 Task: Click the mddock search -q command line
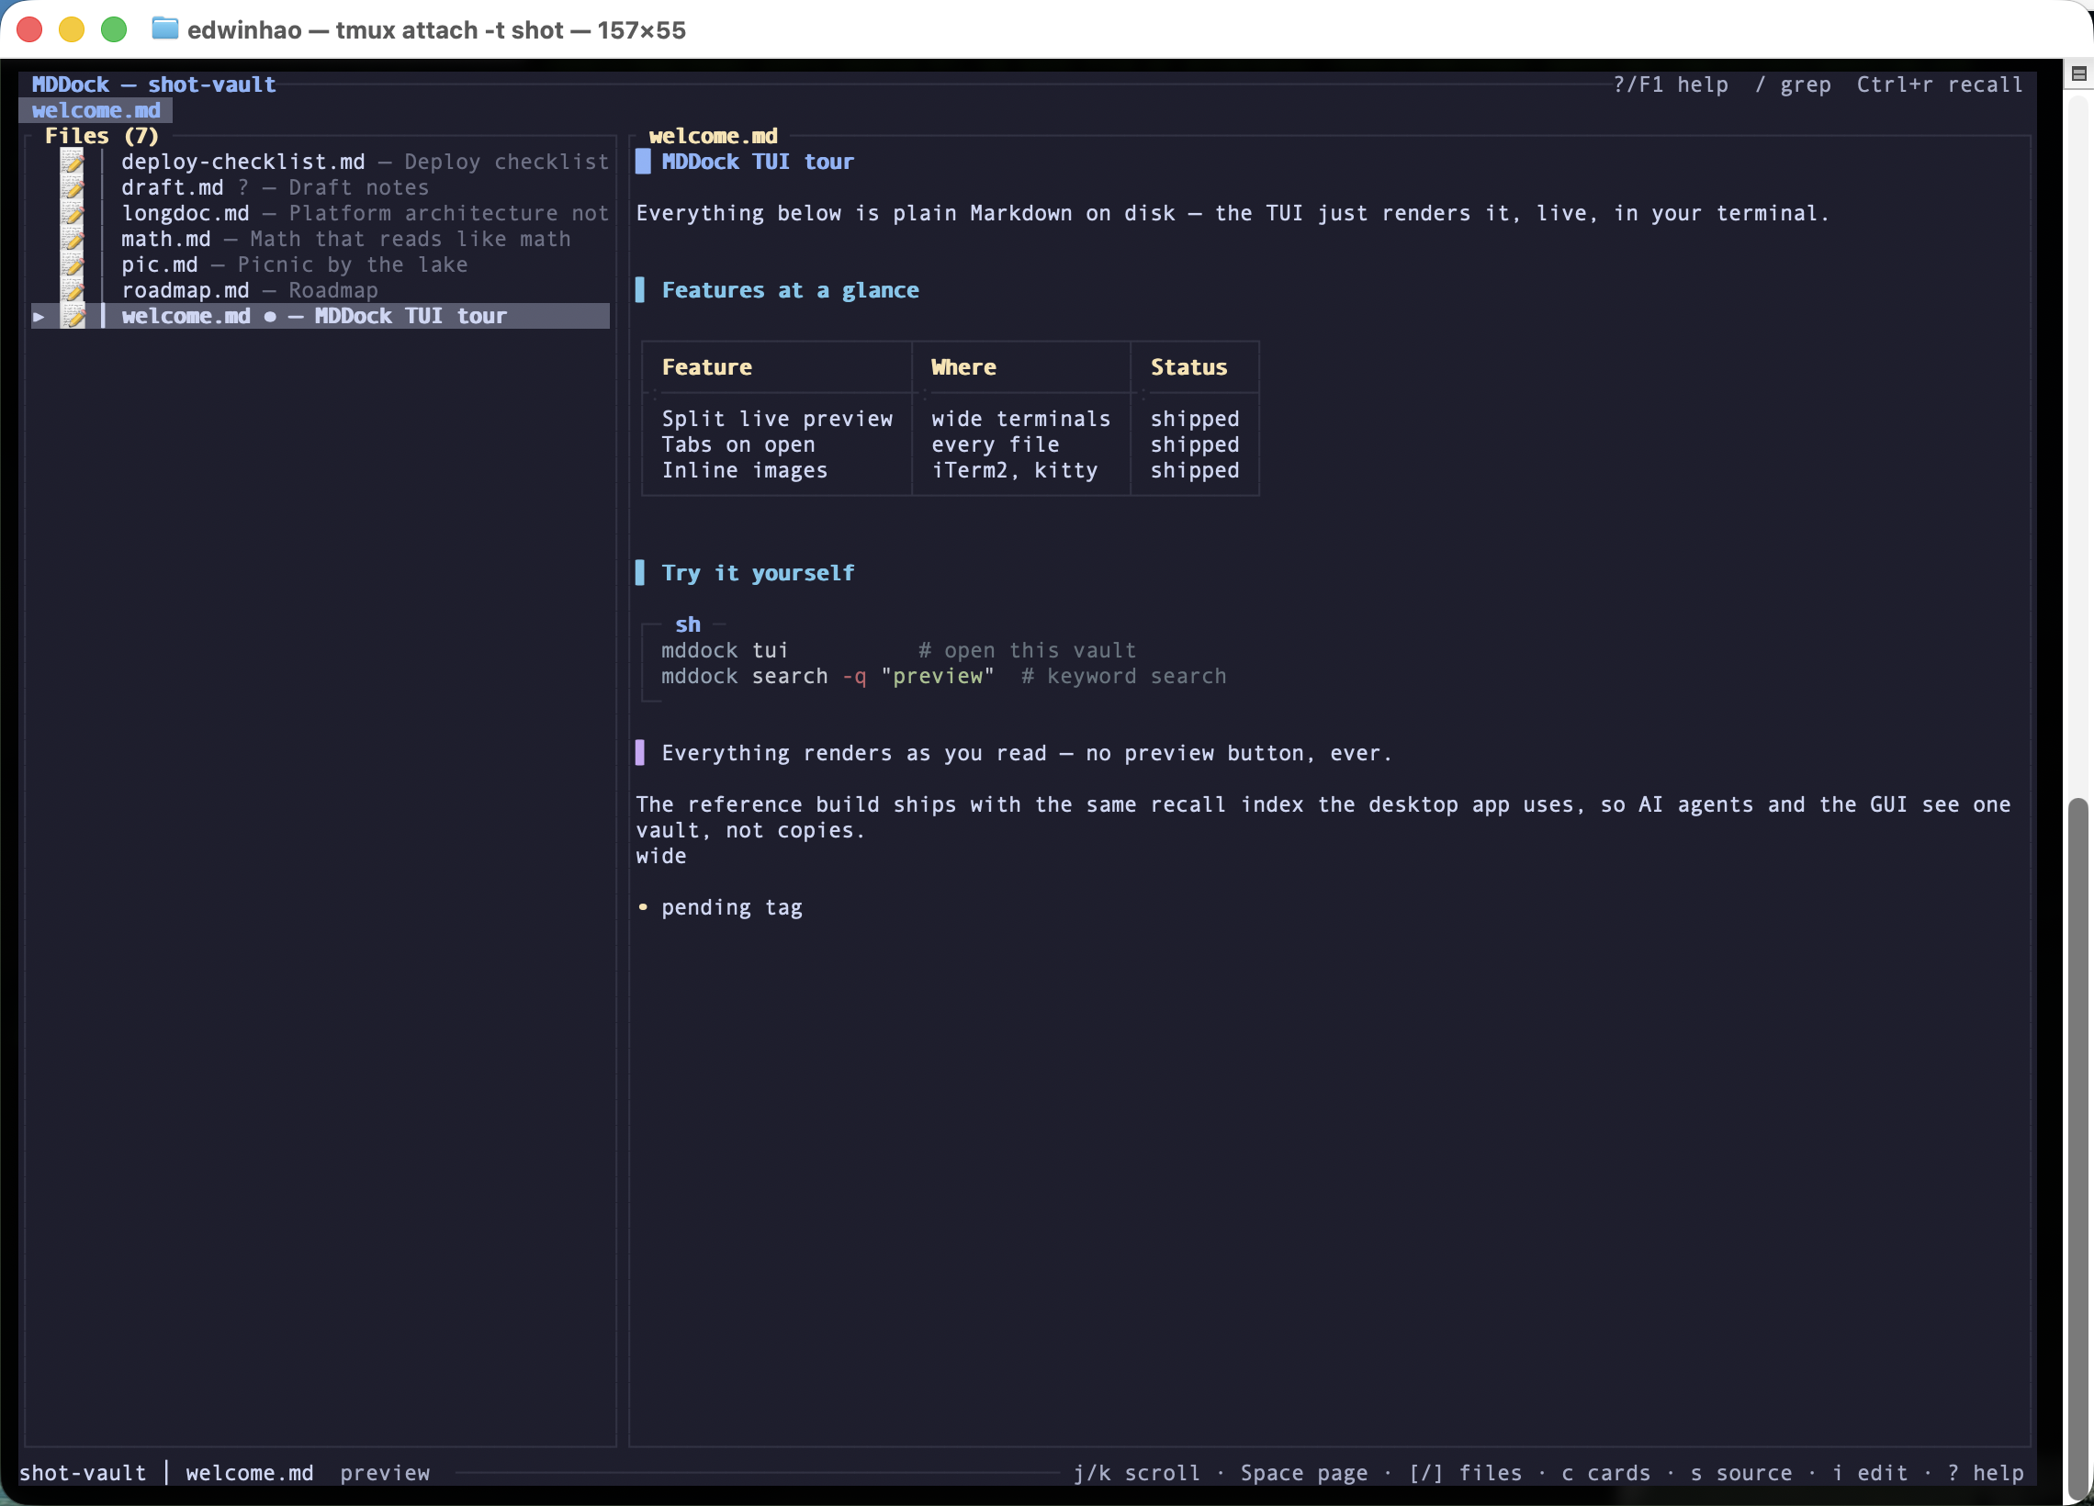tap(943, 677)
